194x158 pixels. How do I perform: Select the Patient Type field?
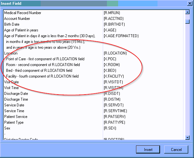pyautogui.click(x=14, y=122)
